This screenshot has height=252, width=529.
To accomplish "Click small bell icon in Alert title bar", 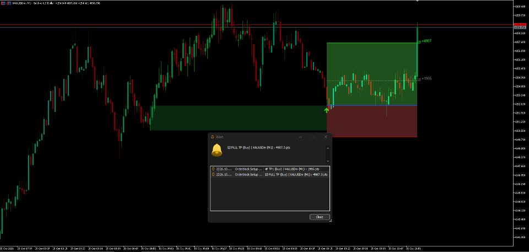I will pos(212,137).
